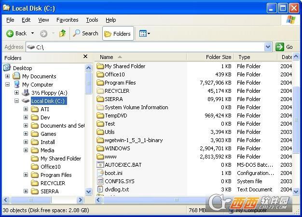Click the folder tree horizontal scroll right arrow

point(80,200)
